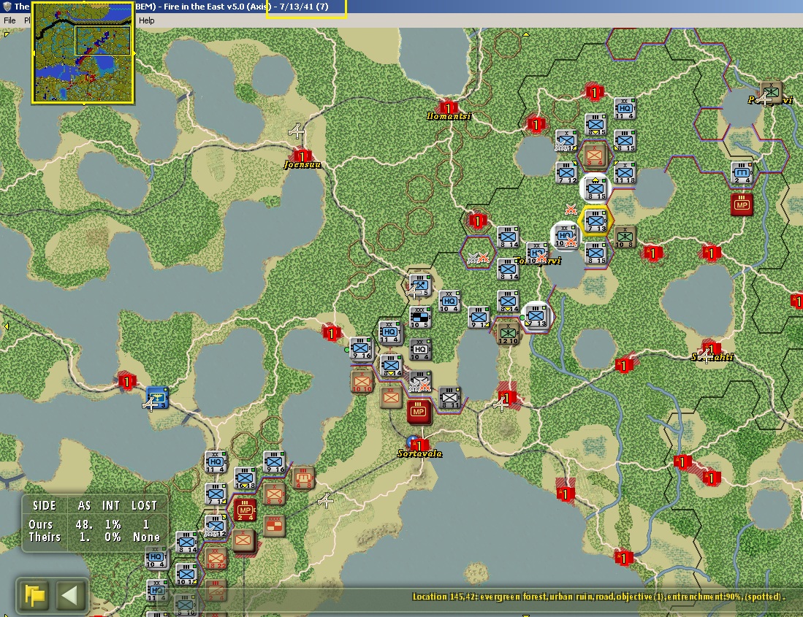Image resolution: width=803 pixels, height=617 pixels.
Task: Click the yellow flag button
Action: click(35, 596)
